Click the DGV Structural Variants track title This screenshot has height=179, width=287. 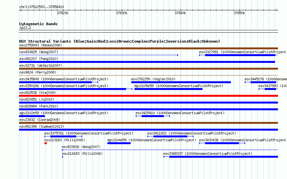(120, 41)
